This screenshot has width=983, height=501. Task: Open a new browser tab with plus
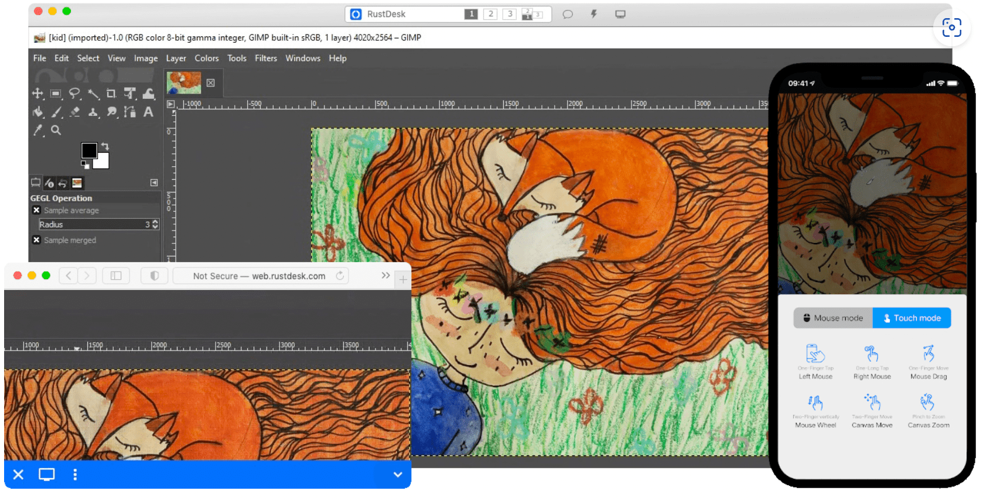click(x=403, y=280)
